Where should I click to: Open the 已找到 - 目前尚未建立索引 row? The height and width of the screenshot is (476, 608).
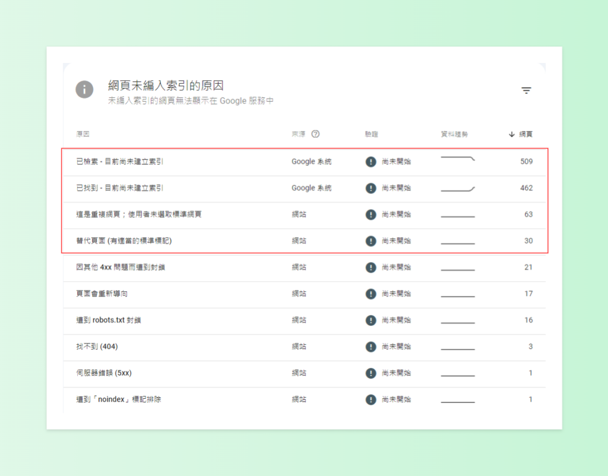[x=120, y=188]
